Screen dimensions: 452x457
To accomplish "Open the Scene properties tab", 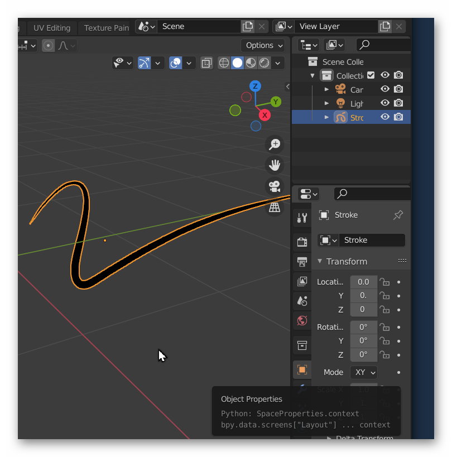I will [302, 301].
